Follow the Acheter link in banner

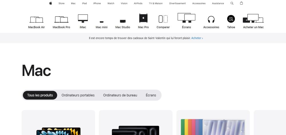point(197,38)
